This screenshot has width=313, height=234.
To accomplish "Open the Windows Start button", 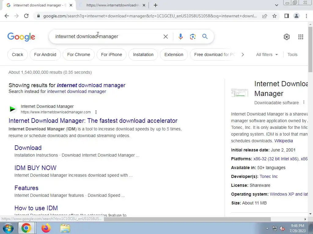I will [x=8, y=228].
